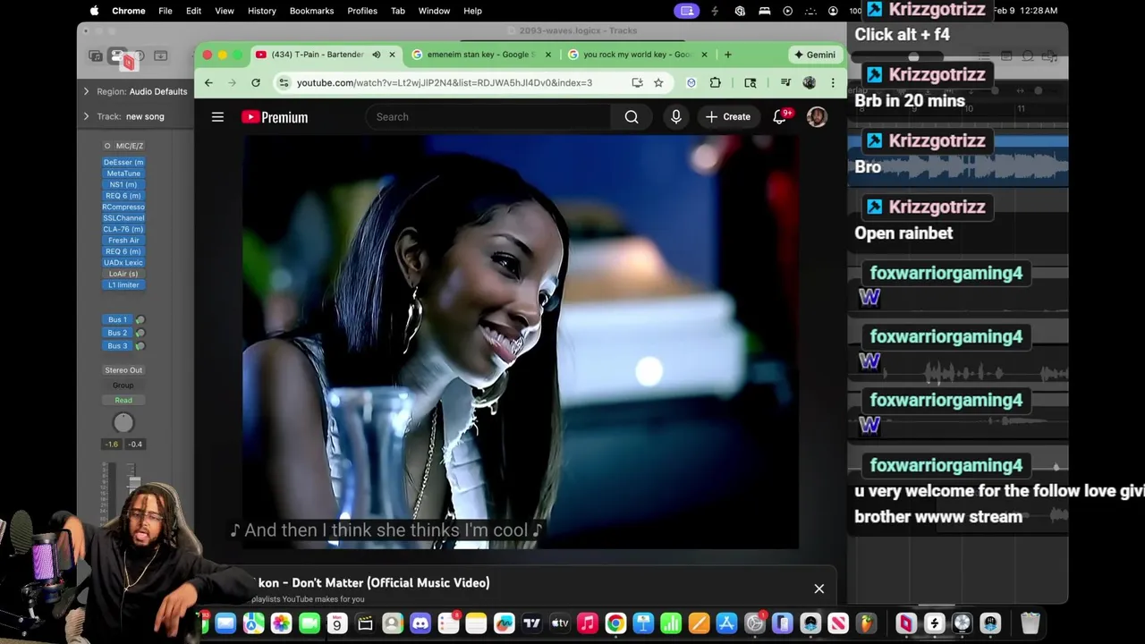This screenshot has width=1145, height=644.
Task: Click the CLA-76 plugin slot
Action: click(x=123, y=229)
